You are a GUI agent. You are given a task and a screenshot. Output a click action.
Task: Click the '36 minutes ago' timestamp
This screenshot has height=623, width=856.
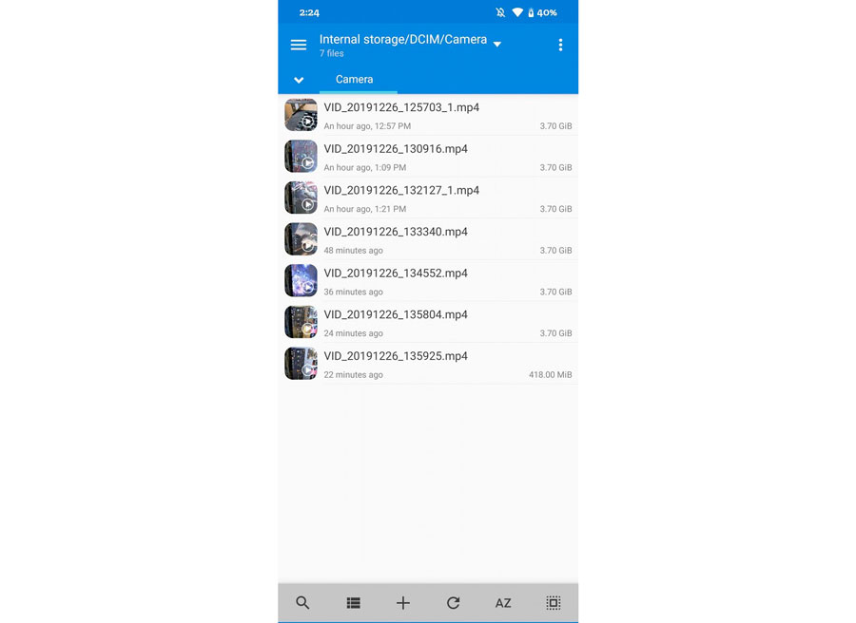pos(353,292)
